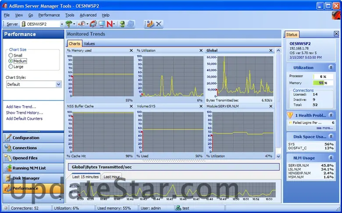Click the red N Novell icon

click(x=110, y=24)
